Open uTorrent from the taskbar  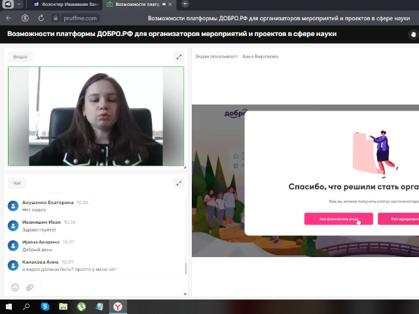point(81,307)
